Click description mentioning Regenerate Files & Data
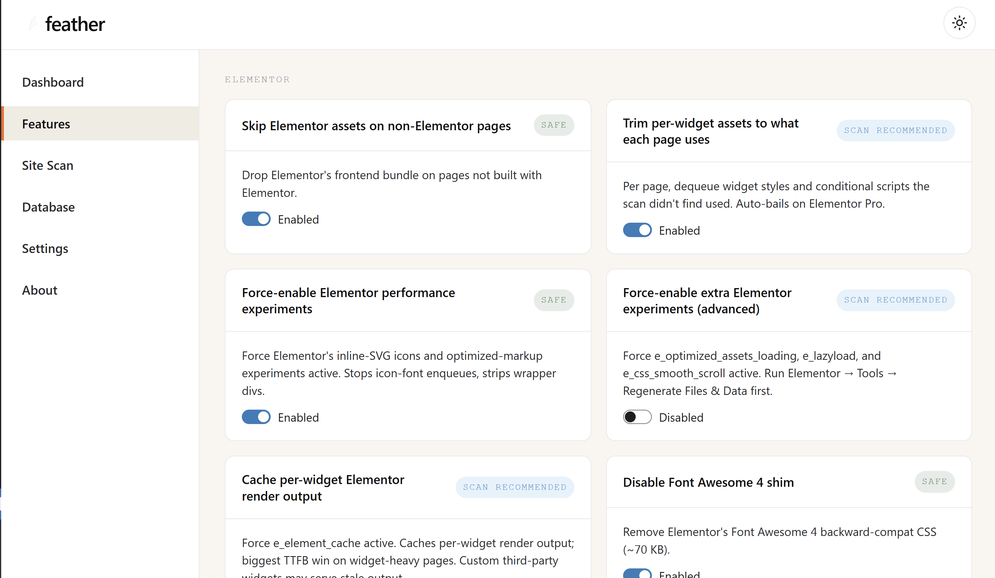The image size is (995, 578). (x=760, y=373)
